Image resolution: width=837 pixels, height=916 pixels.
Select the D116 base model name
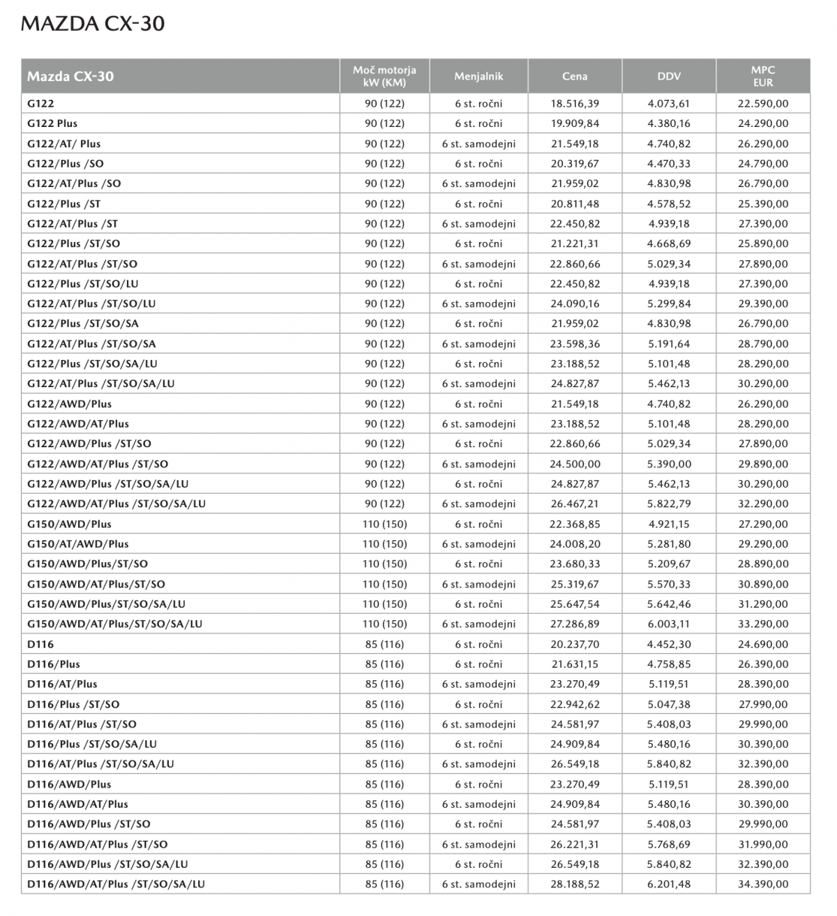coord(40,644)
